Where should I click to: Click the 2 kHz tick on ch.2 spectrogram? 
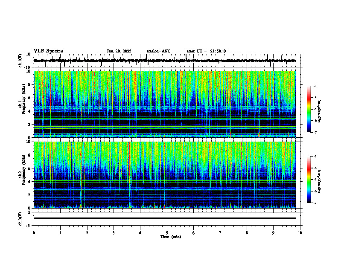pyautogui.click(x=30, y=195)
